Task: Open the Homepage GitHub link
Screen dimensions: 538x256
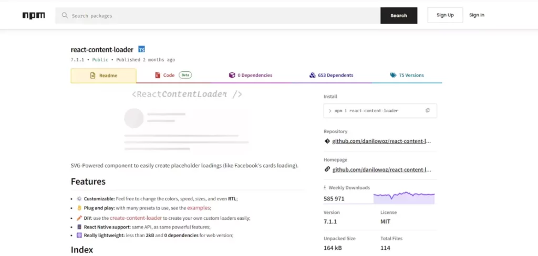Action: 381,169
